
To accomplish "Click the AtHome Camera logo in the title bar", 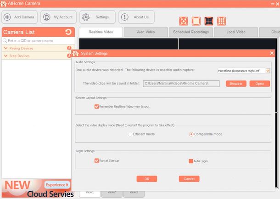I will tap(3, 4).
